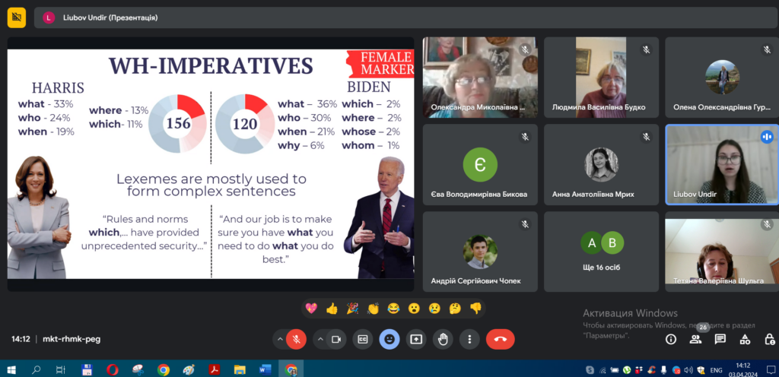This screenshot has height=377, width=779.
Task: Send the laughing face reaction
Action: (393, 308)
